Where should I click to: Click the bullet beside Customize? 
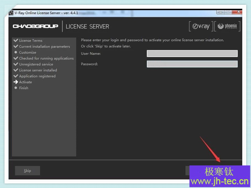[16, 52]
